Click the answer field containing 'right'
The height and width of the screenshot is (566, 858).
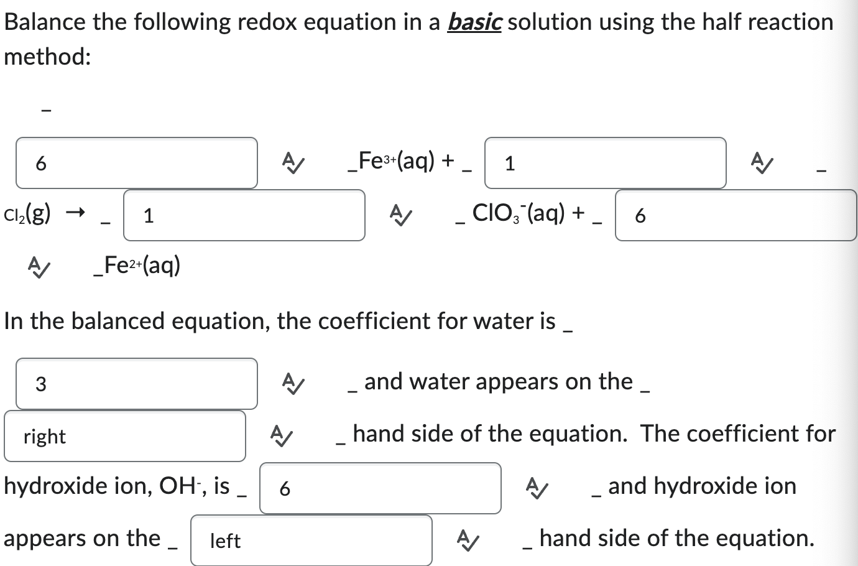click(x=124, y=435)
